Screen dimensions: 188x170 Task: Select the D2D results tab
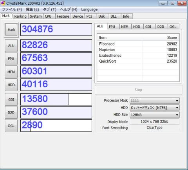click(x=161, y=27)
